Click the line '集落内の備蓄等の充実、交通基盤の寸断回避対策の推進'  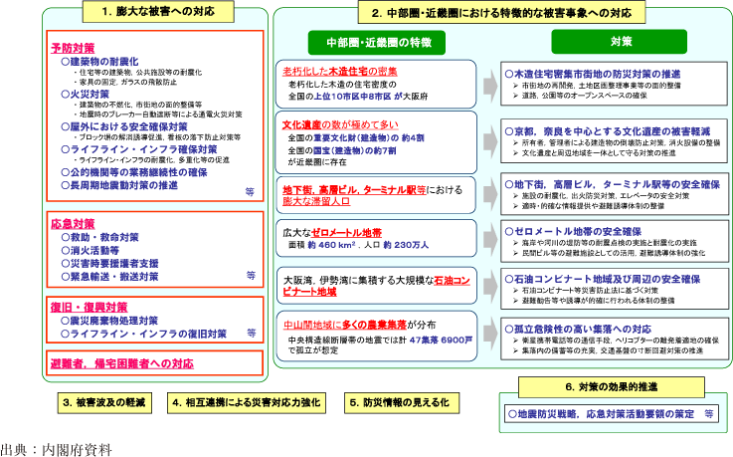pos(608,350)
